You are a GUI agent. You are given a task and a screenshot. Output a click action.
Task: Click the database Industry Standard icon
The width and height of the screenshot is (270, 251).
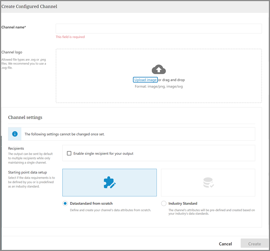[x=208, y=184]
